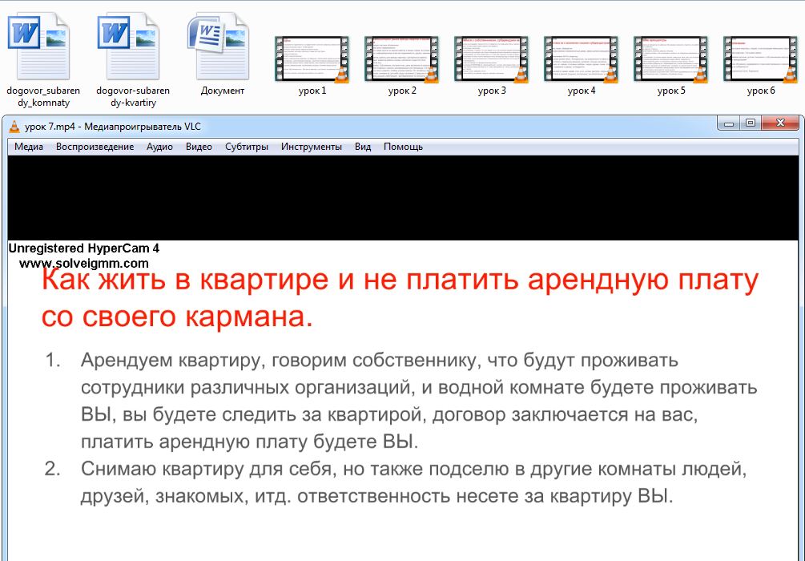Image resolution: width=805 pixels, height=561 pixels.
Task: Open the Субтитры menu
Action: pos(247,147)
